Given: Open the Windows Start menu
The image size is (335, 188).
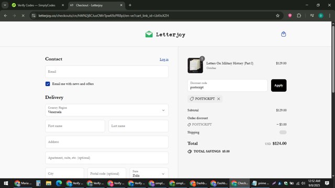Looking at the screenshot, I should click(x=6, y=183).
